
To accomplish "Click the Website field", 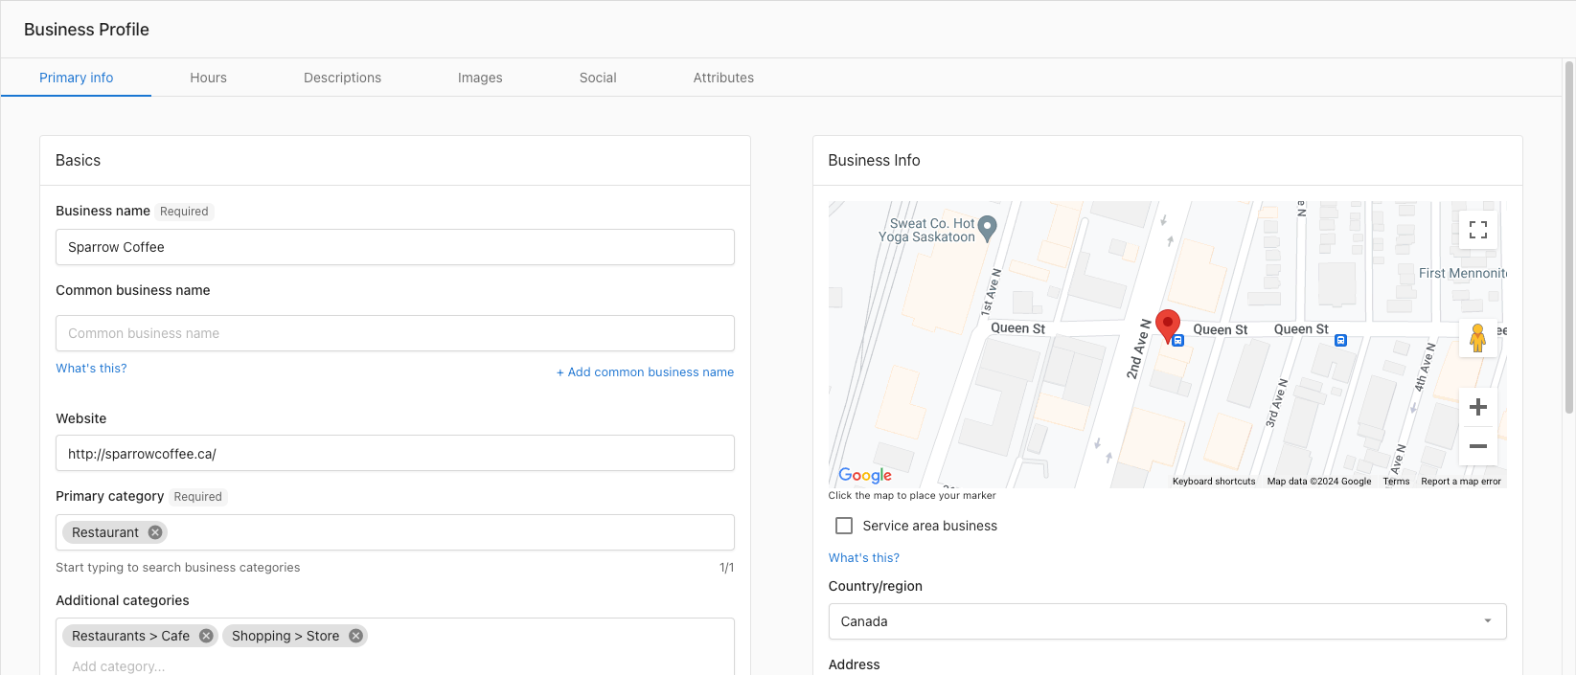I will (395, 454).
